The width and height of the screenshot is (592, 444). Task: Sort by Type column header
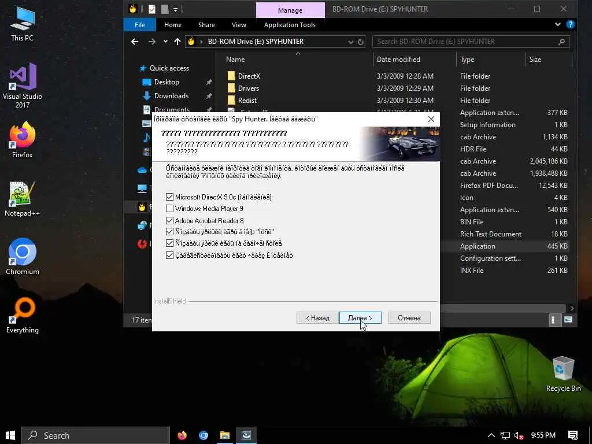point(467,60)
